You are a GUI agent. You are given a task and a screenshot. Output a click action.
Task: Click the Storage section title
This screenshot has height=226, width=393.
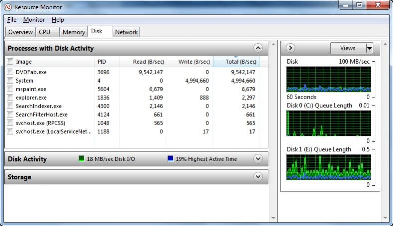(x=19, y=177)
